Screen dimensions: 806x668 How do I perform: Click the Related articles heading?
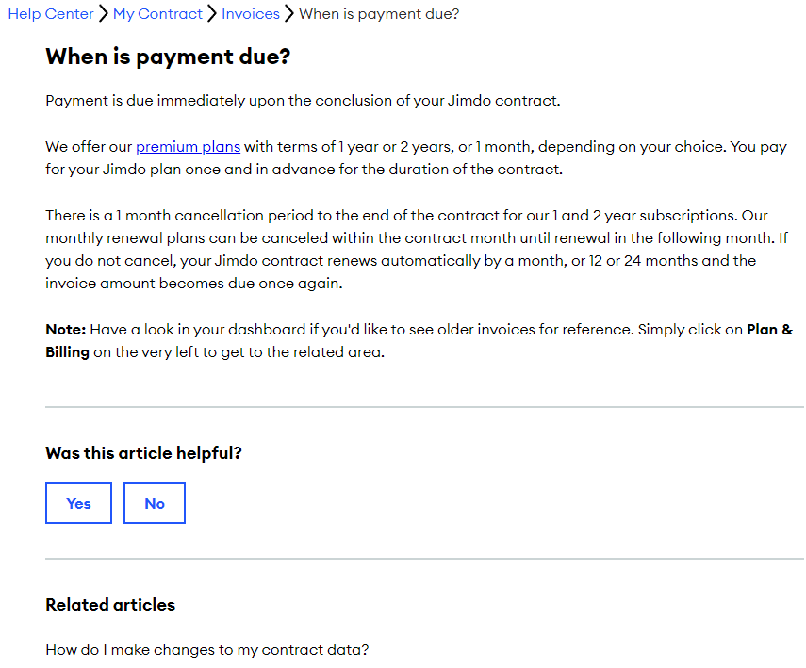tap(110, 605)
